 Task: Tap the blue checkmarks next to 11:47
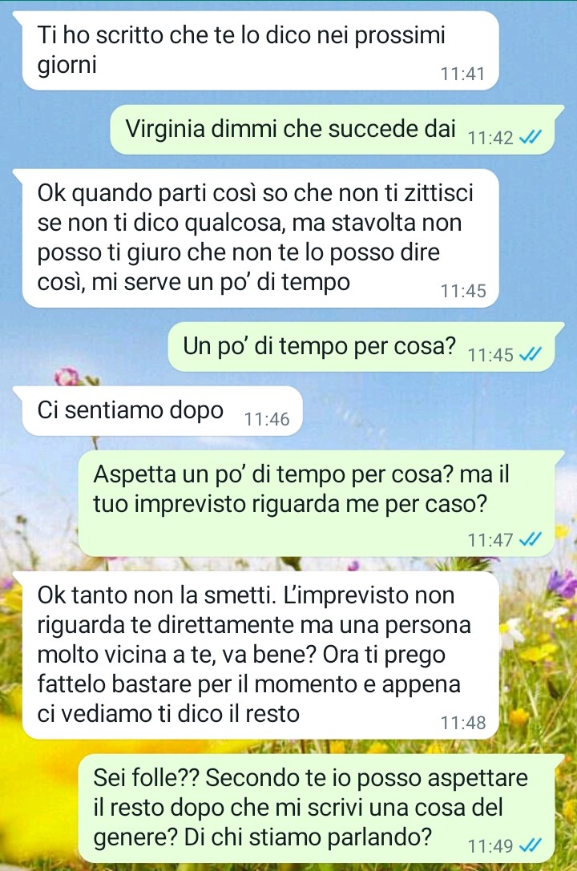[x=530, y=538]
